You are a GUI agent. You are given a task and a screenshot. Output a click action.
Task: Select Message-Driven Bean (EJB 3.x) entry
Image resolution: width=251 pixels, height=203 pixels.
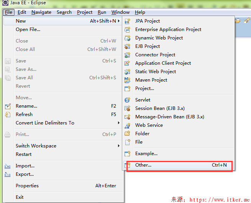179,117
